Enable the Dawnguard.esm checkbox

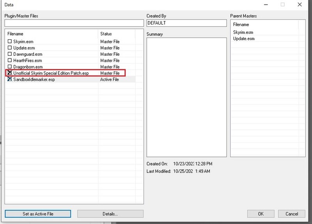pos(9,54)
